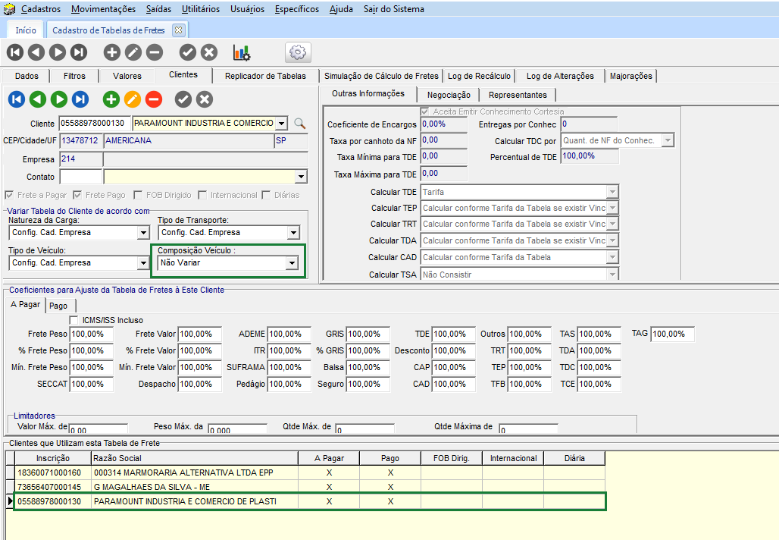The image size is (779, 540).
Task: Open the Movimentações menu
Action: click(103, 9)
